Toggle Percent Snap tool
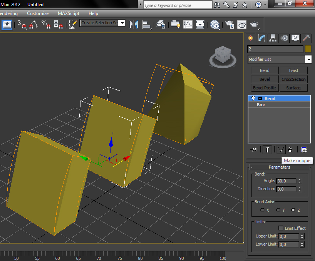 [x=46, y=25]
